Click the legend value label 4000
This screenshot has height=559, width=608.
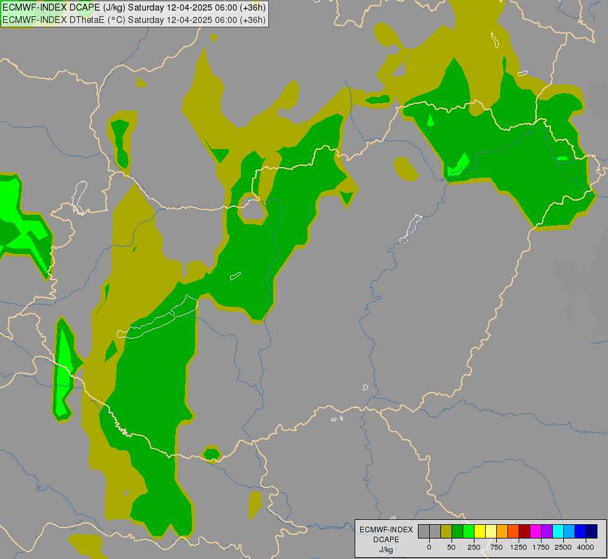(x=586, y=547)
